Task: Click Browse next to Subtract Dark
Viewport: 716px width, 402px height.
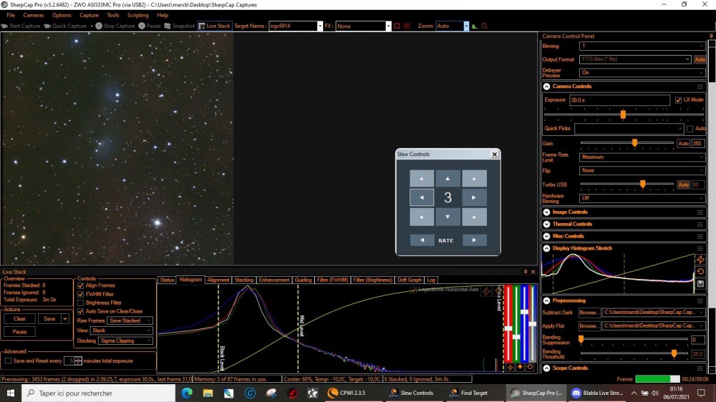Action: (588, 313)
